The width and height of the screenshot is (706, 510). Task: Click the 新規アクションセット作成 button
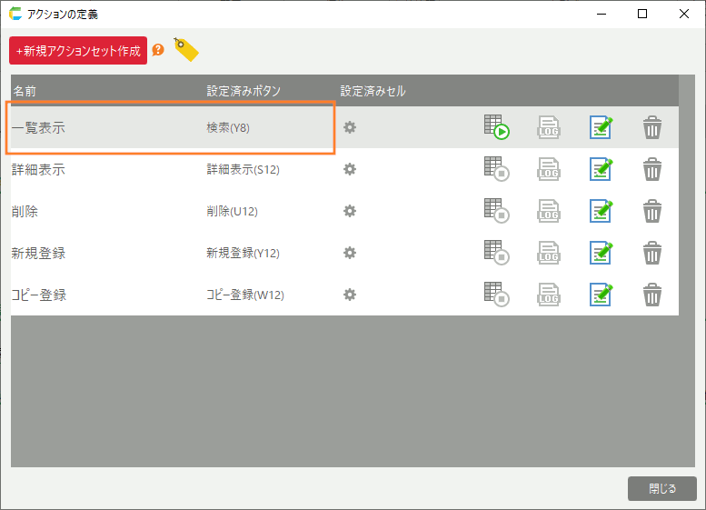click(x=78, y=51)
